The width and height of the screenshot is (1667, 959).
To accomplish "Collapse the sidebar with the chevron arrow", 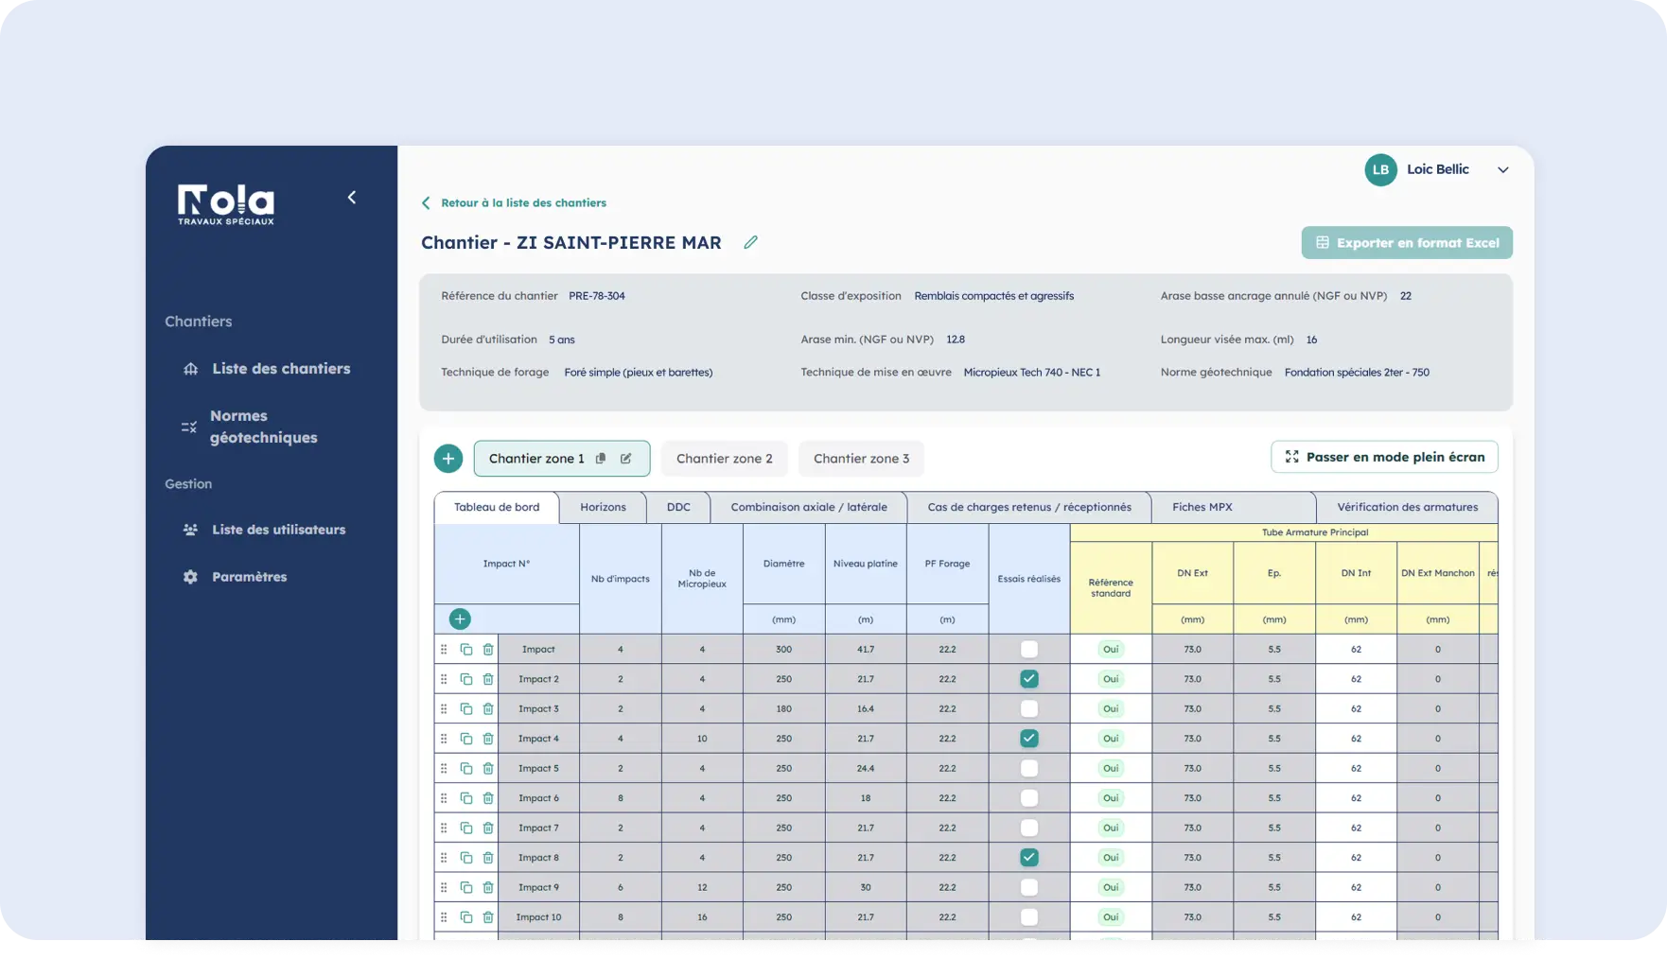I will tap(352, 198).
